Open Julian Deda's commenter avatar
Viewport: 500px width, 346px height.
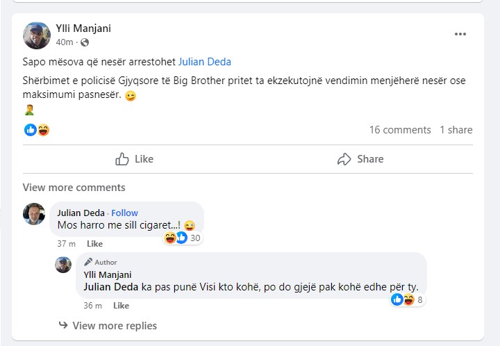click(x=34, y=214)
